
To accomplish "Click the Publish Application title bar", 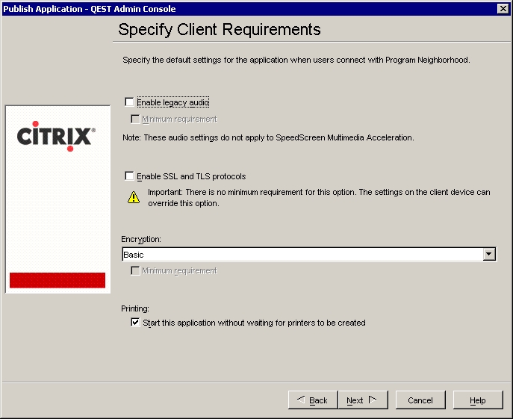I will click(x=224, y=8).
